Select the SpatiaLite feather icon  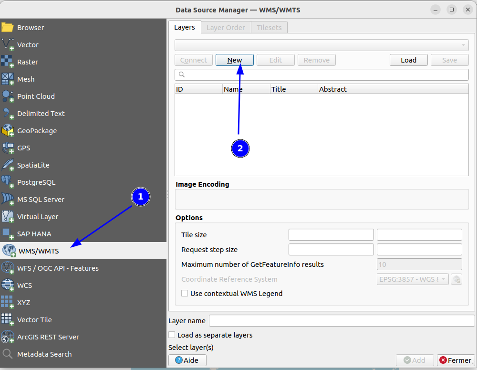click(x=8, y=165)
